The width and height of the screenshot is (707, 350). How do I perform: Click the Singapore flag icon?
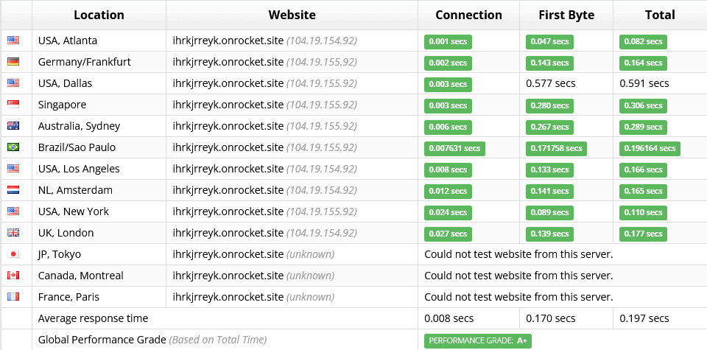[x=13, y=105]
